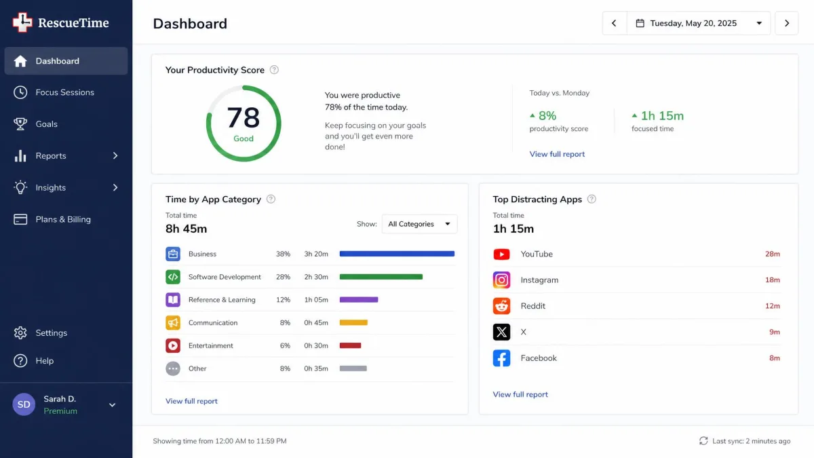Image resolution: width=814 pixels, height=458 pixels.
Task: Click the Software Development code icon
Action: [173, 277]
